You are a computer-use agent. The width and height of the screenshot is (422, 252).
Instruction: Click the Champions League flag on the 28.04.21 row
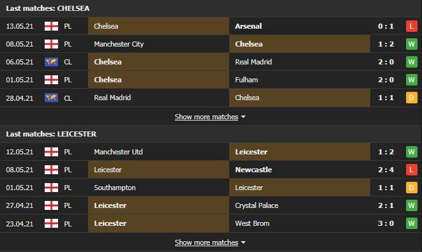point(51,98)
